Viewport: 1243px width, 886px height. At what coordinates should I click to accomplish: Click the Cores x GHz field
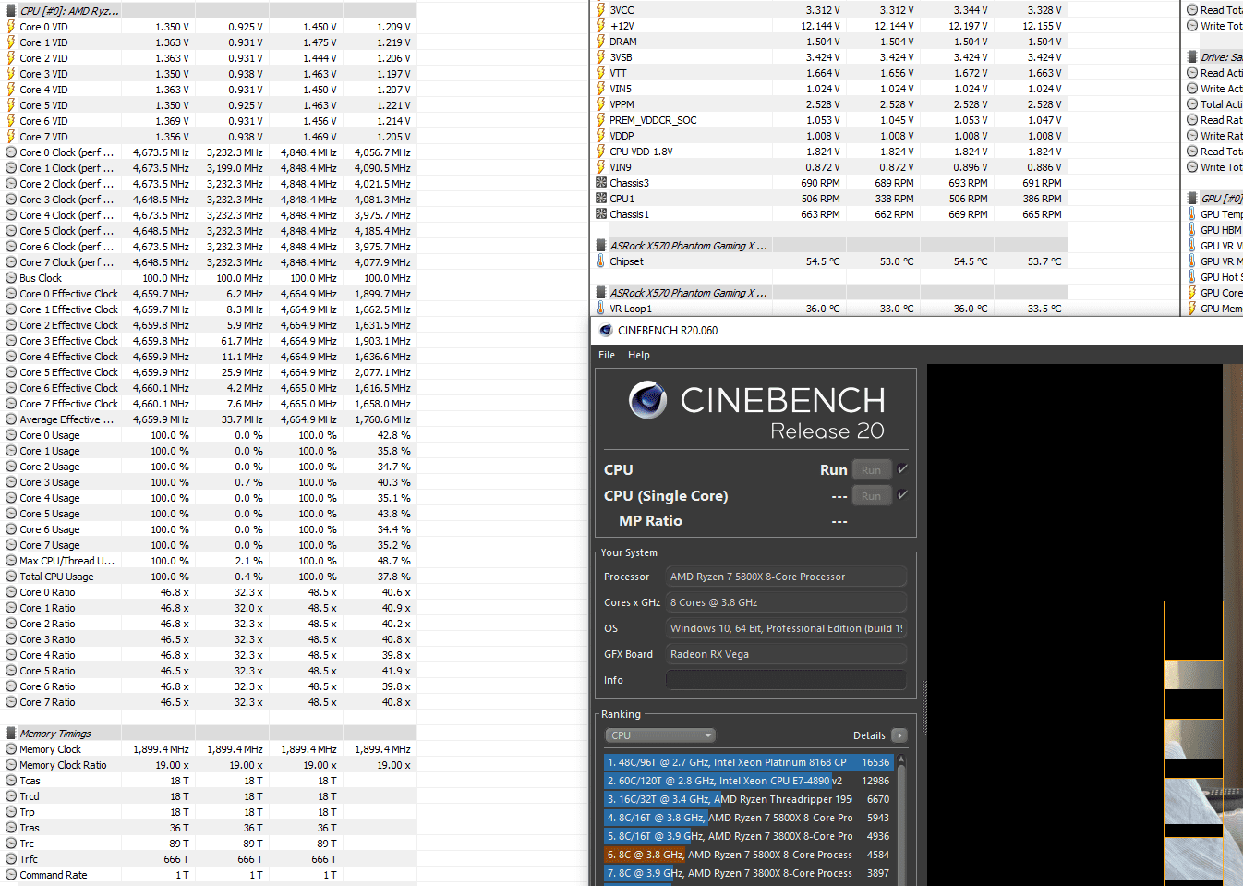point(786,602)
